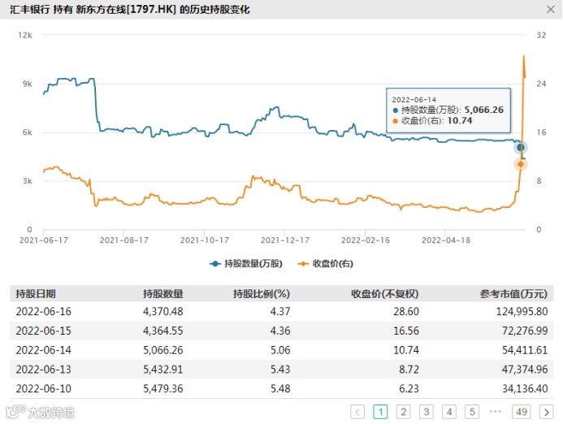Click the blue holdings data point marker
The width and height of the screenshot is (563, 424).
pos(520,147)
